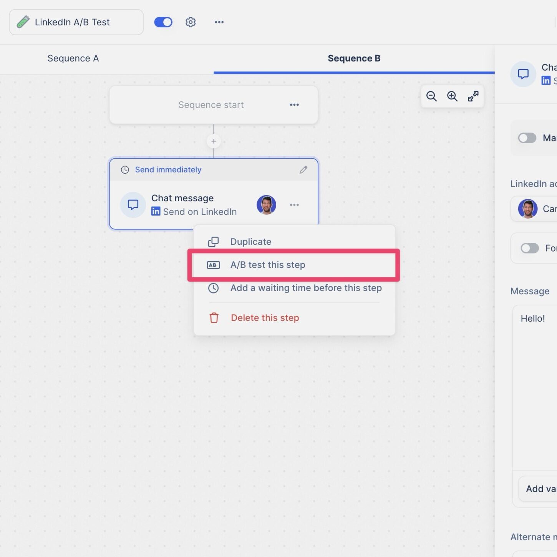Click the sender avatar on Chat message step
The width and height of the screenshot is (557, 557).
[266, 205]
